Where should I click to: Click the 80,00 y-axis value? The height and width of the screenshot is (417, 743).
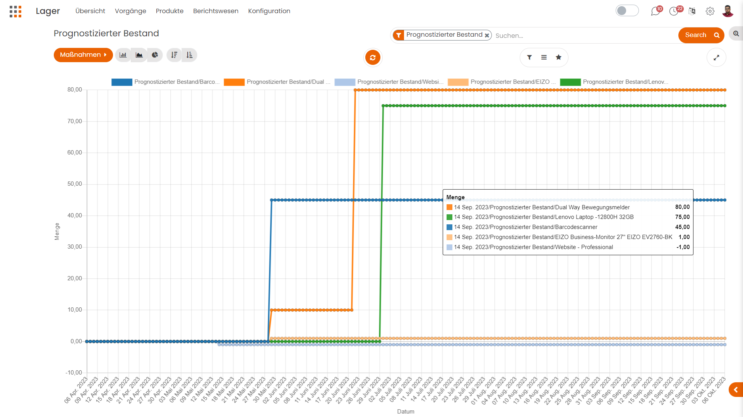point(75,90)
